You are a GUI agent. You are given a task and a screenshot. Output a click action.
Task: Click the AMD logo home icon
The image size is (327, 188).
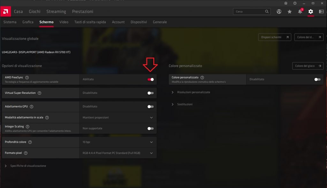6,11
